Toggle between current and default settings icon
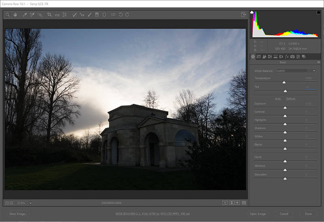Viewport: 324px width, 222px height. [244, 203]
